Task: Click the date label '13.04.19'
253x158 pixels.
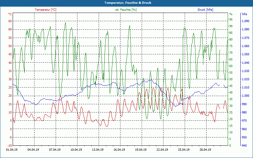Action: pos(98,150)
